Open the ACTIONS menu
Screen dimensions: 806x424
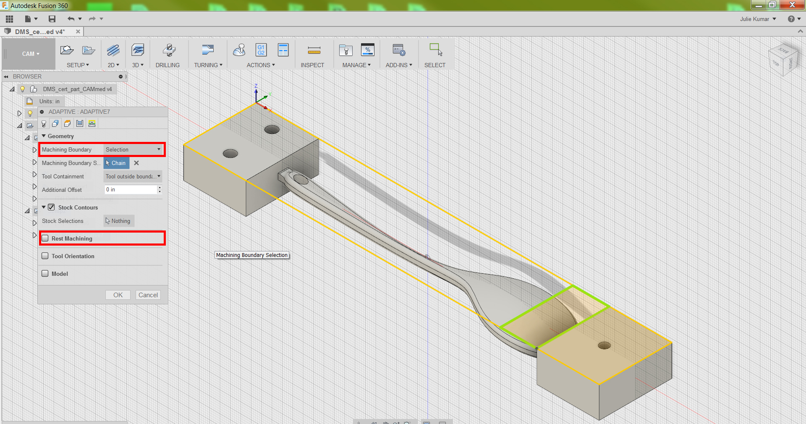click(261, 65)
